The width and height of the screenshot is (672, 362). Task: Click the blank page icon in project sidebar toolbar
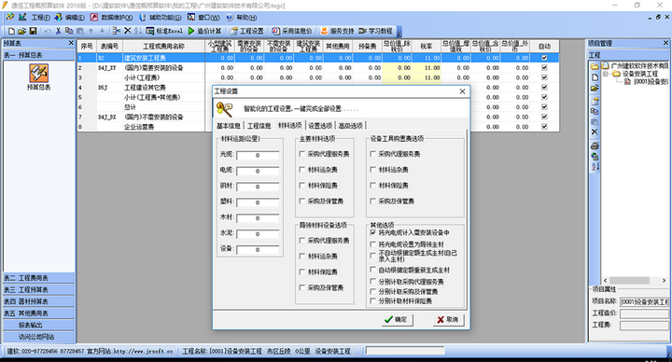(595, 77)
